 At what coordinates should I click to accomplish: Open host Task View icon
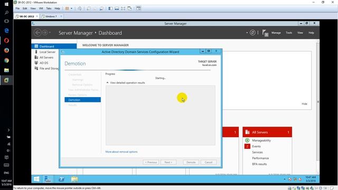click(x=6, y=21)
